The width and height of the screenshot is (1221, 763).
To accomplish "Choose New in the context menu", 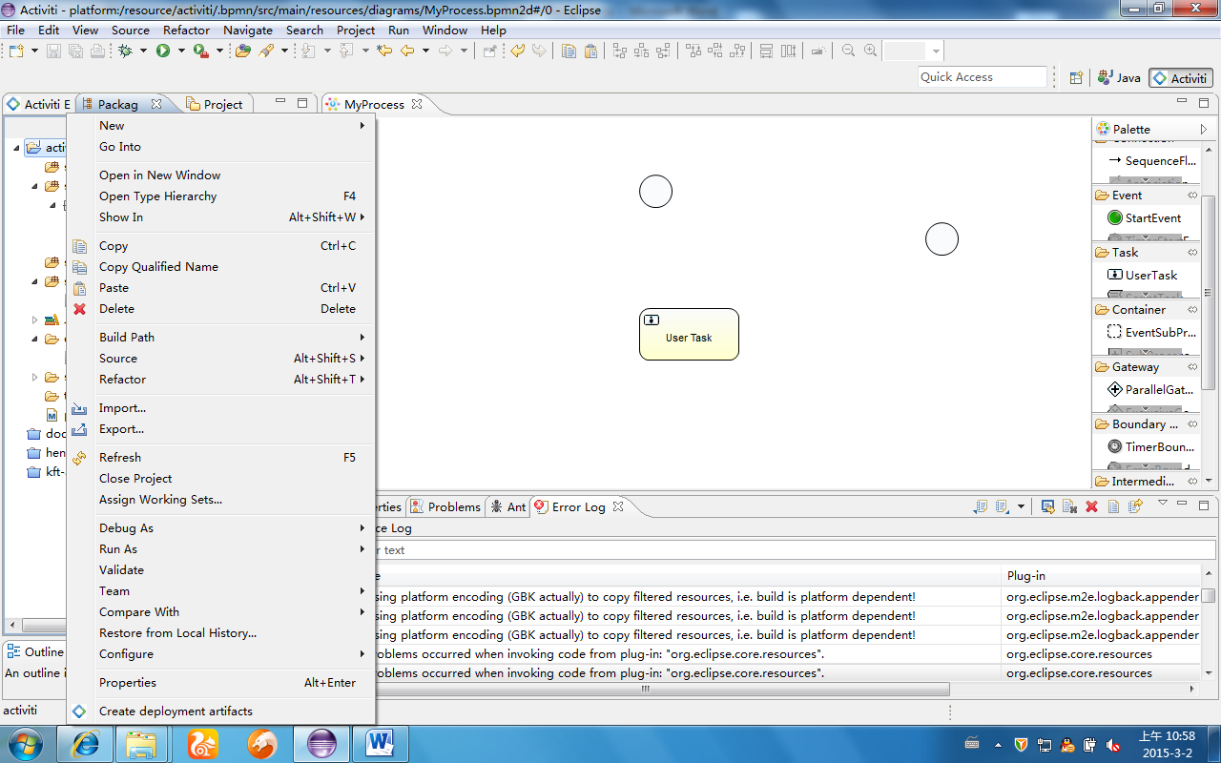I will click(x=221, y=126).
